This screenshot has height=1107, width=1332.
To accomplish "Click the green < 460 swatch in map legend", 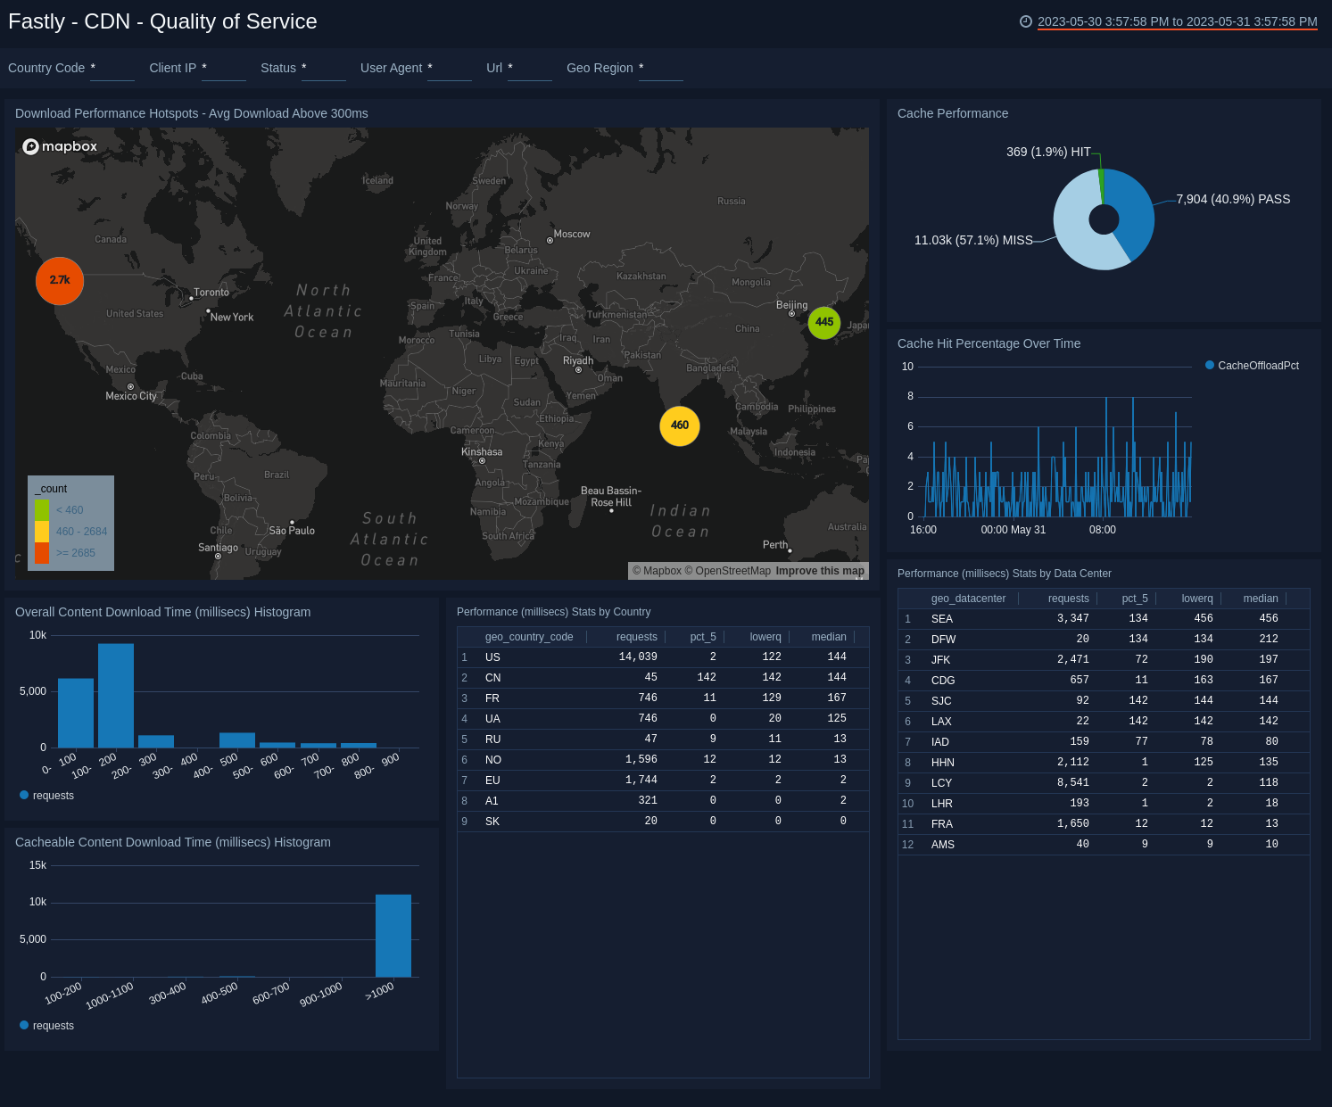I will point(42,509).
